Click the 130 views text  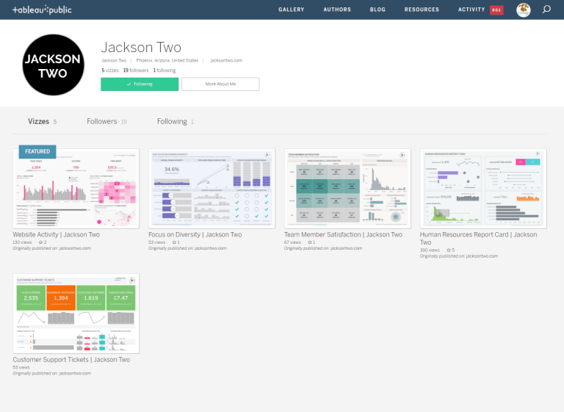pos(22,242)
